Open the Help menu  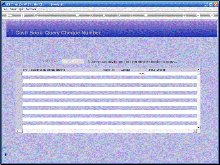(x=5, y=9)
